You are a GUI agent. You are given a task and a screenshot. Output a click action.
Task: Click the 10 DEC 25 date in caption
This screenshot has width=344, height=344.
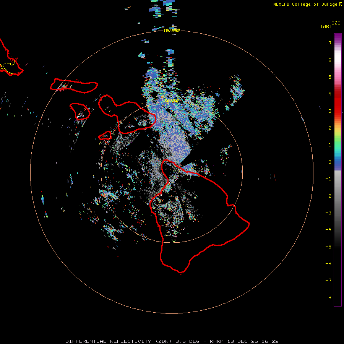(x=242, y=341)
